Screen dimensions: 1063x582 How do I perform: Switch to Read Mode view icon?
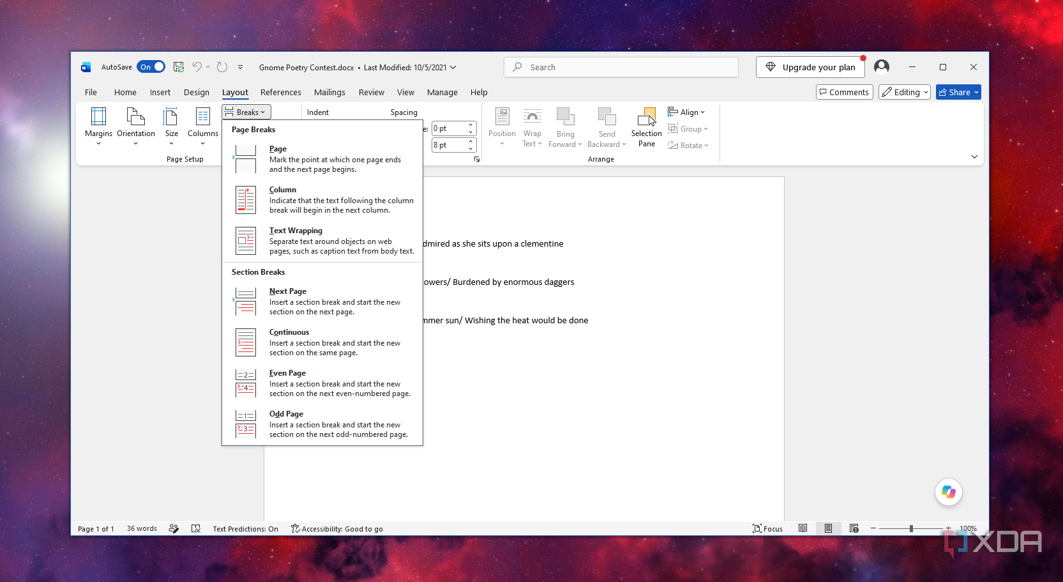803,528
